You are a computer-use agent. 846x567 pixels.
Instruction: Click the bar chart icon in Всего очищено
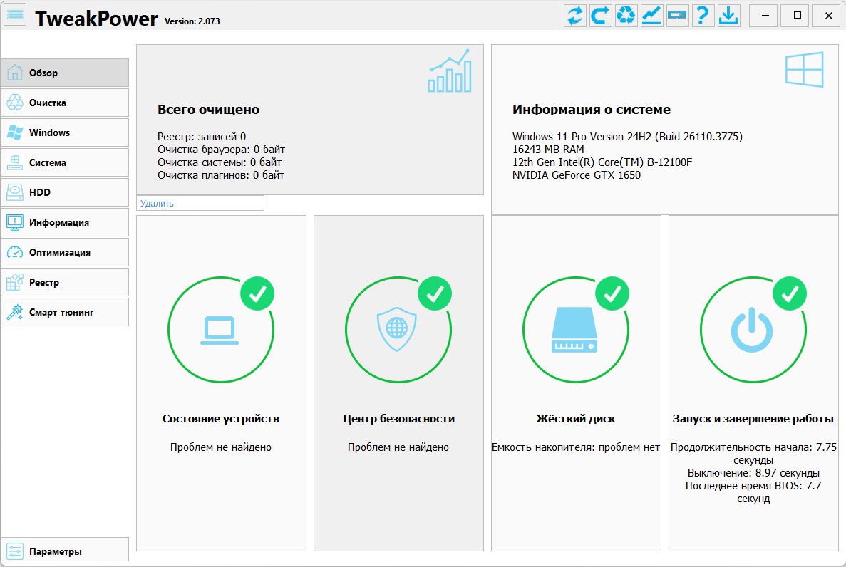450,71
